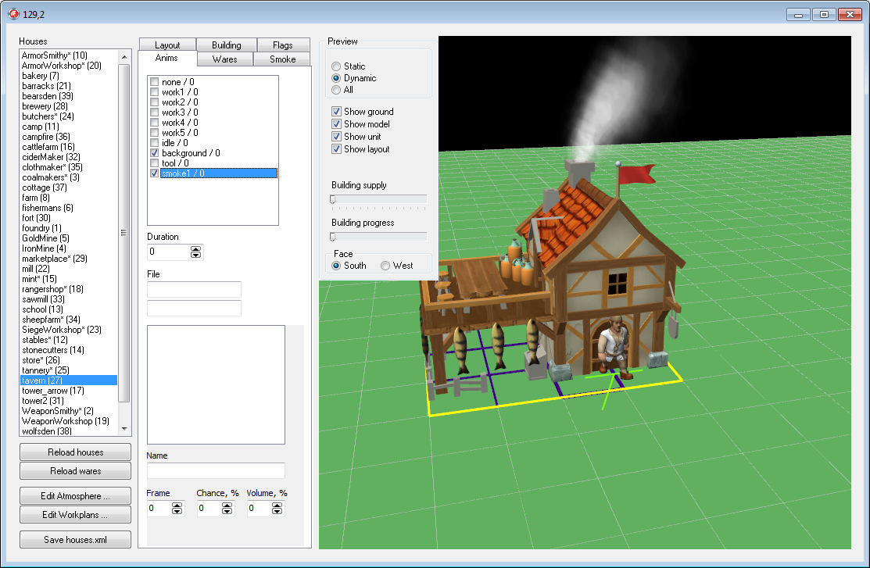The height and width of the screenshot is (568, 870).
Task: Toggle the 'work2 / 0' checkbox
Action: click(154, 102)
